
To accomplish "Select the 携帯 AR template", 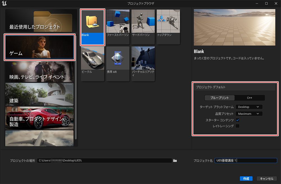I will 118,64.
